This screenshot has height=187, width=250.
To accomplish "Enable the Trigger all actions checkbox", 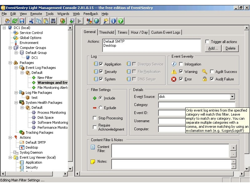I will point(207,42).
